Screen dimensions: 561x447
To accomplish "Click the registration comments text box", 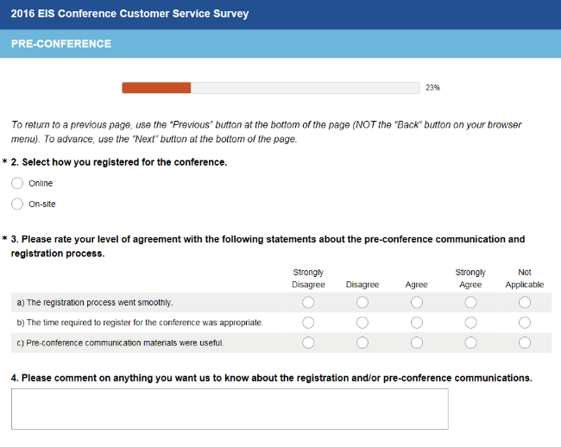I will click(x=230, y=408).
